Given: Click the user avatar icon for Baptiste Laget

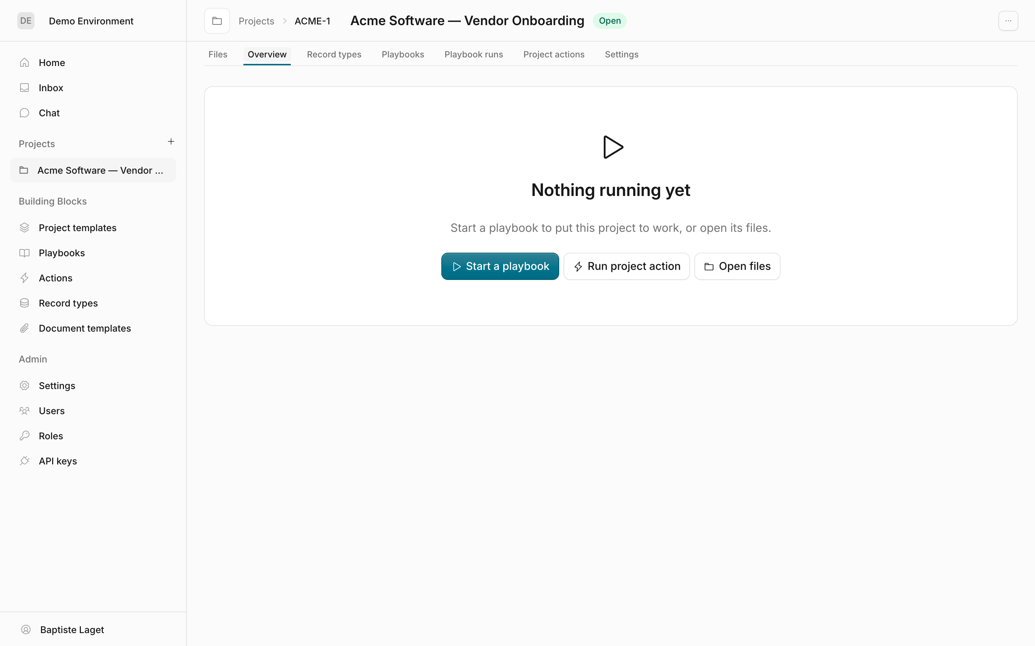Looking at the screenshot, I should pos(26,629).
